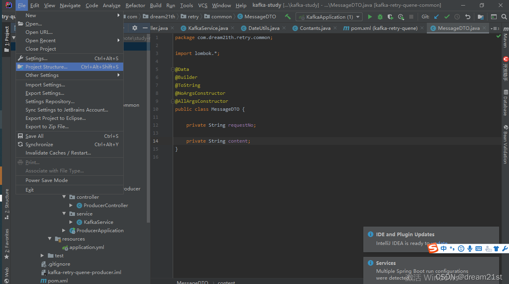This screenshot has height=284, width=509.
Task: Click the Build project hammer icon
Action: pyautogui.click(x=288, y=17)
